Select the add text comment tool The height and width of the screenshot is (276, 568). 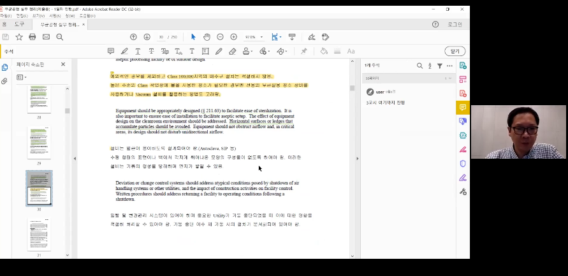pos(192,52)
